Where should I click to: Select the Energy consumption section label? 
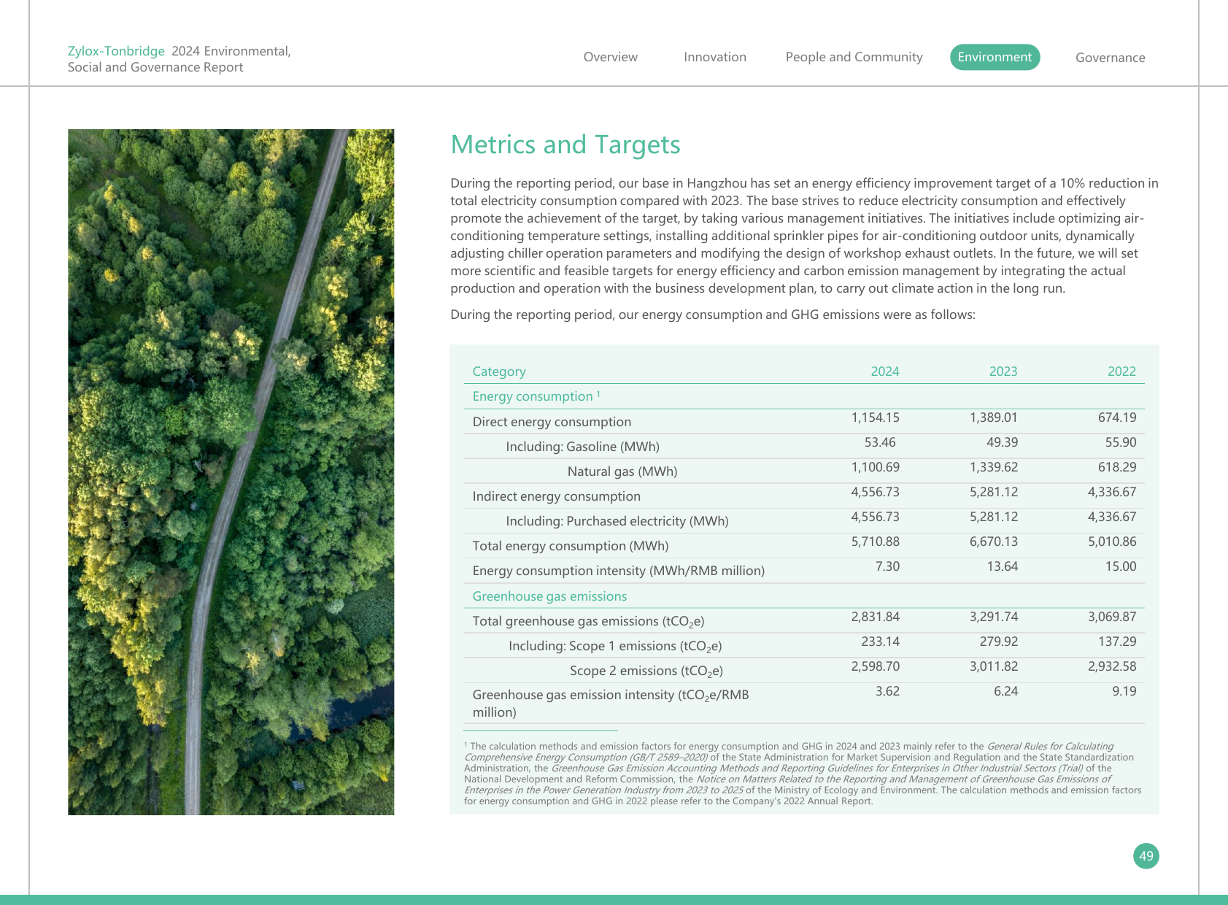tap(536, 396)
